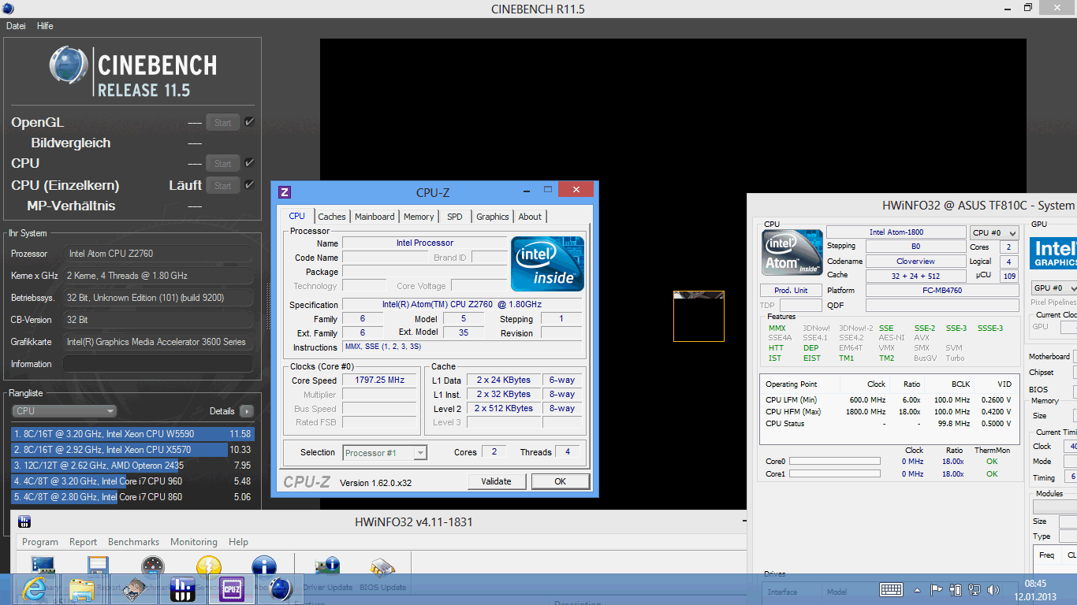Click Prod. Unit button in HWiNFO
The height and width of the screenshot is (605, 1077).
[791, 290]
